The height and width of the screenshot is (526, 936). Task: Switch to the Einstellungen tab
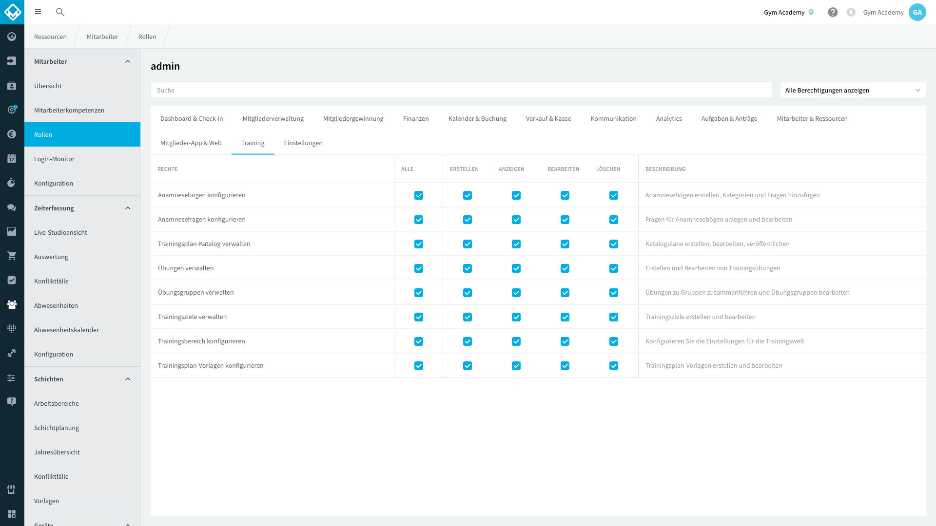(x=303, y=143)
